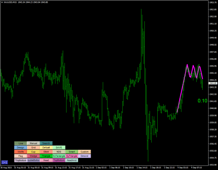Click the Live mode button
The image size is (218, 170).
[x=21, y=143]
